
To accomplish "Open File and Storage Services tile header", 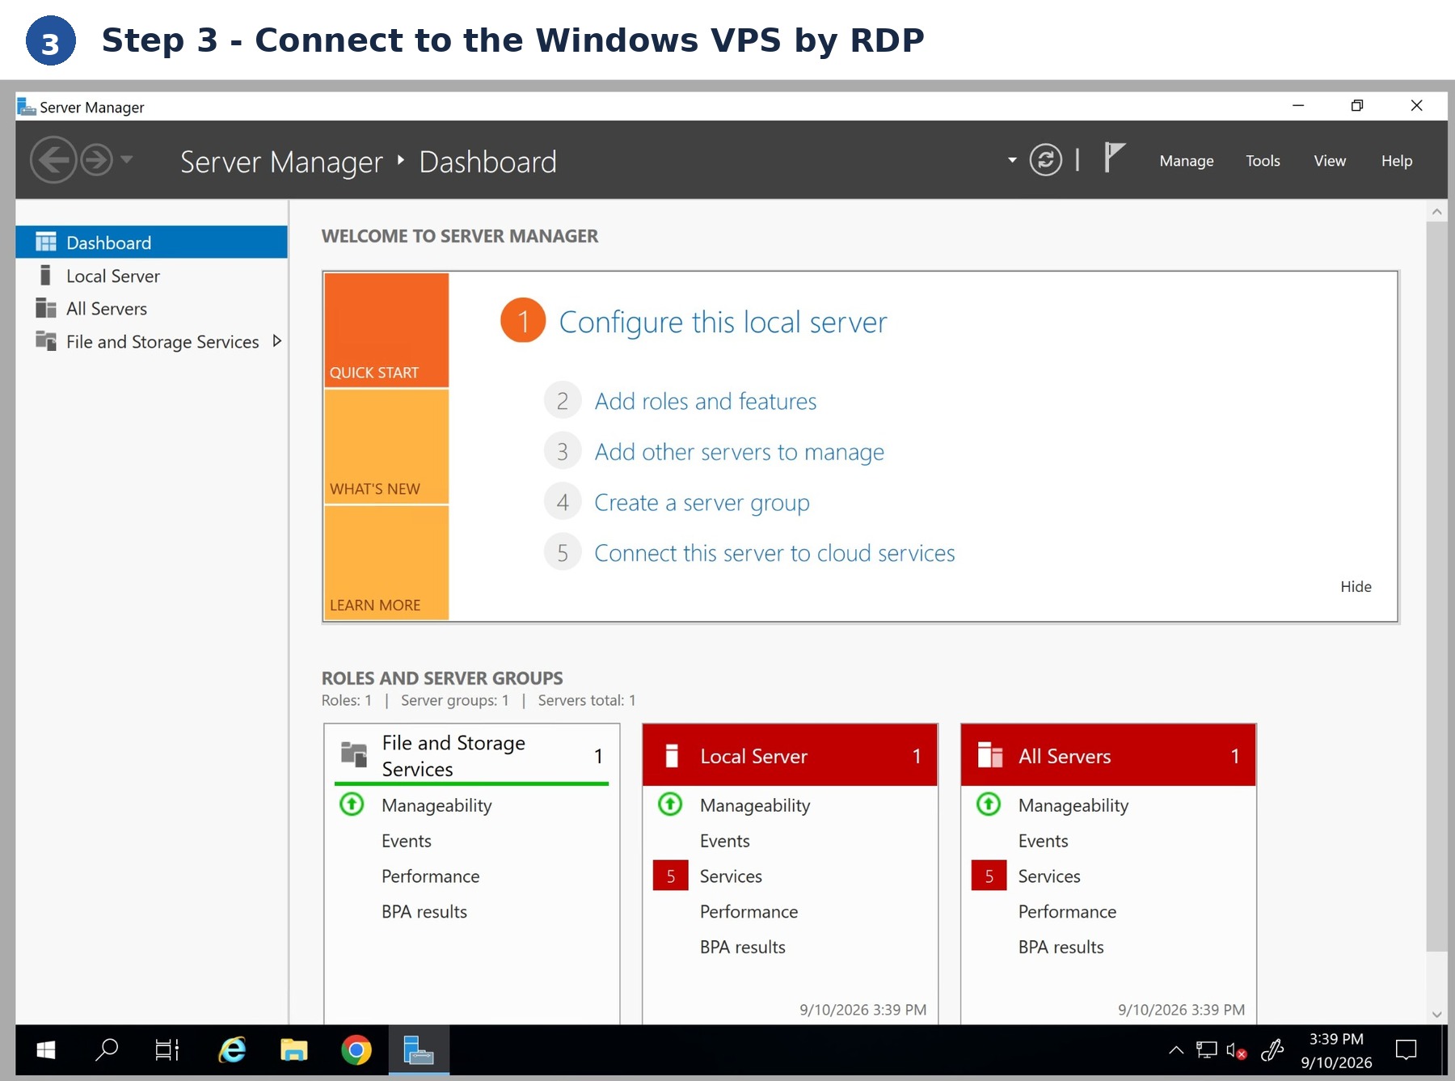I will (472, 756).
